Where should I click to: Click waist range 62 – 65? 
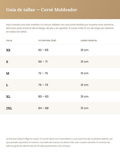click(43, 50)
